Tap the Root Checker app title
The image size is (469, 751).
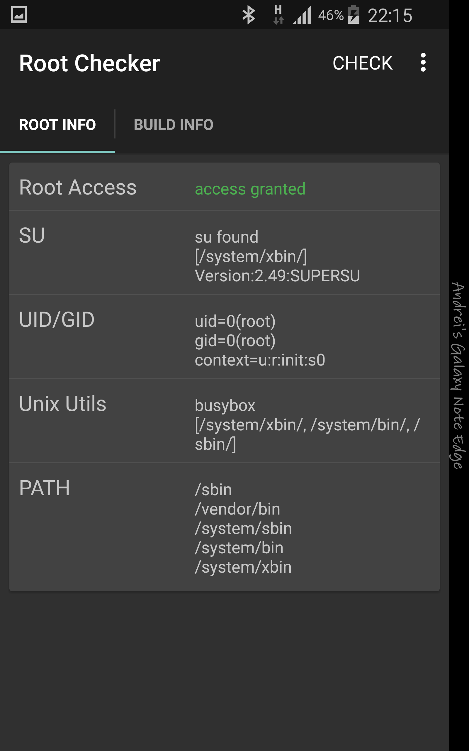pyautogui.click(x=89, y=63)
